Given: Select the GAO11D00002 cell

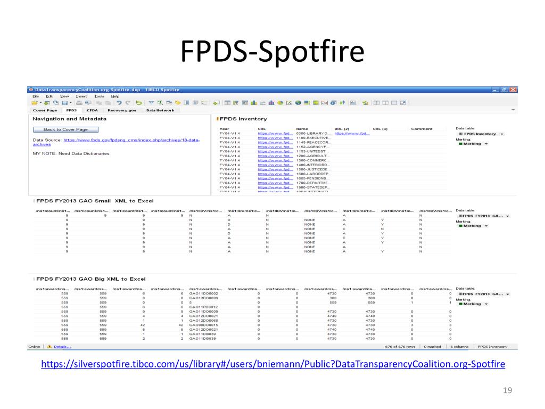Looking at the screenshot, I should 203,293.
